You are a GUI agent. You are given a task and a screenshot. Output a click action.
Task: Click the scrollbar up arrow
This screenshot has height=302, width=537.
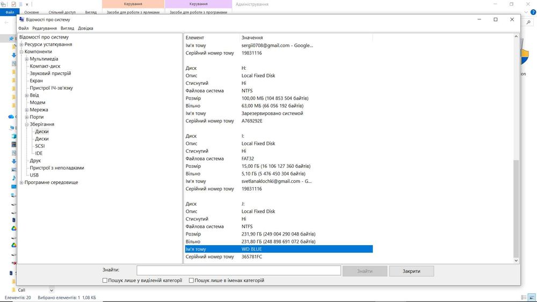click(x=516, y=36)
